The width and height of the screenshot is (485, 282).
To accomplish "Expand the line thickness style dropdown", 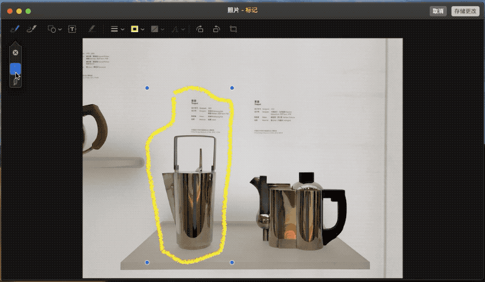I will click(117, 29).
